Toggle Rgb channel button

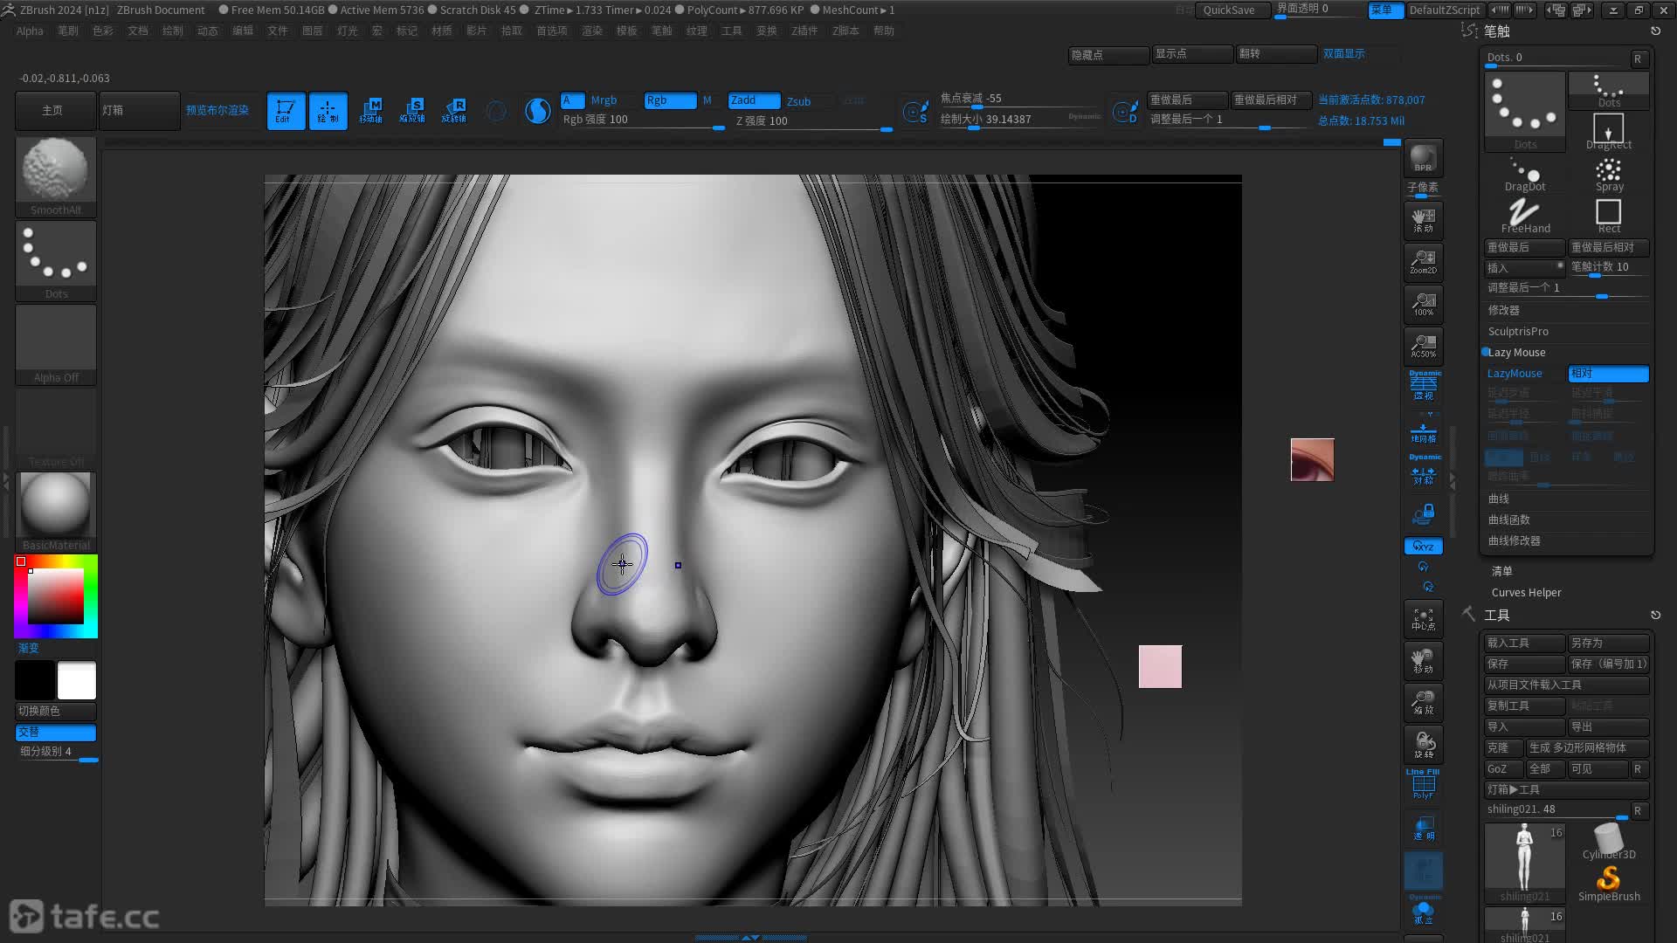670,100
